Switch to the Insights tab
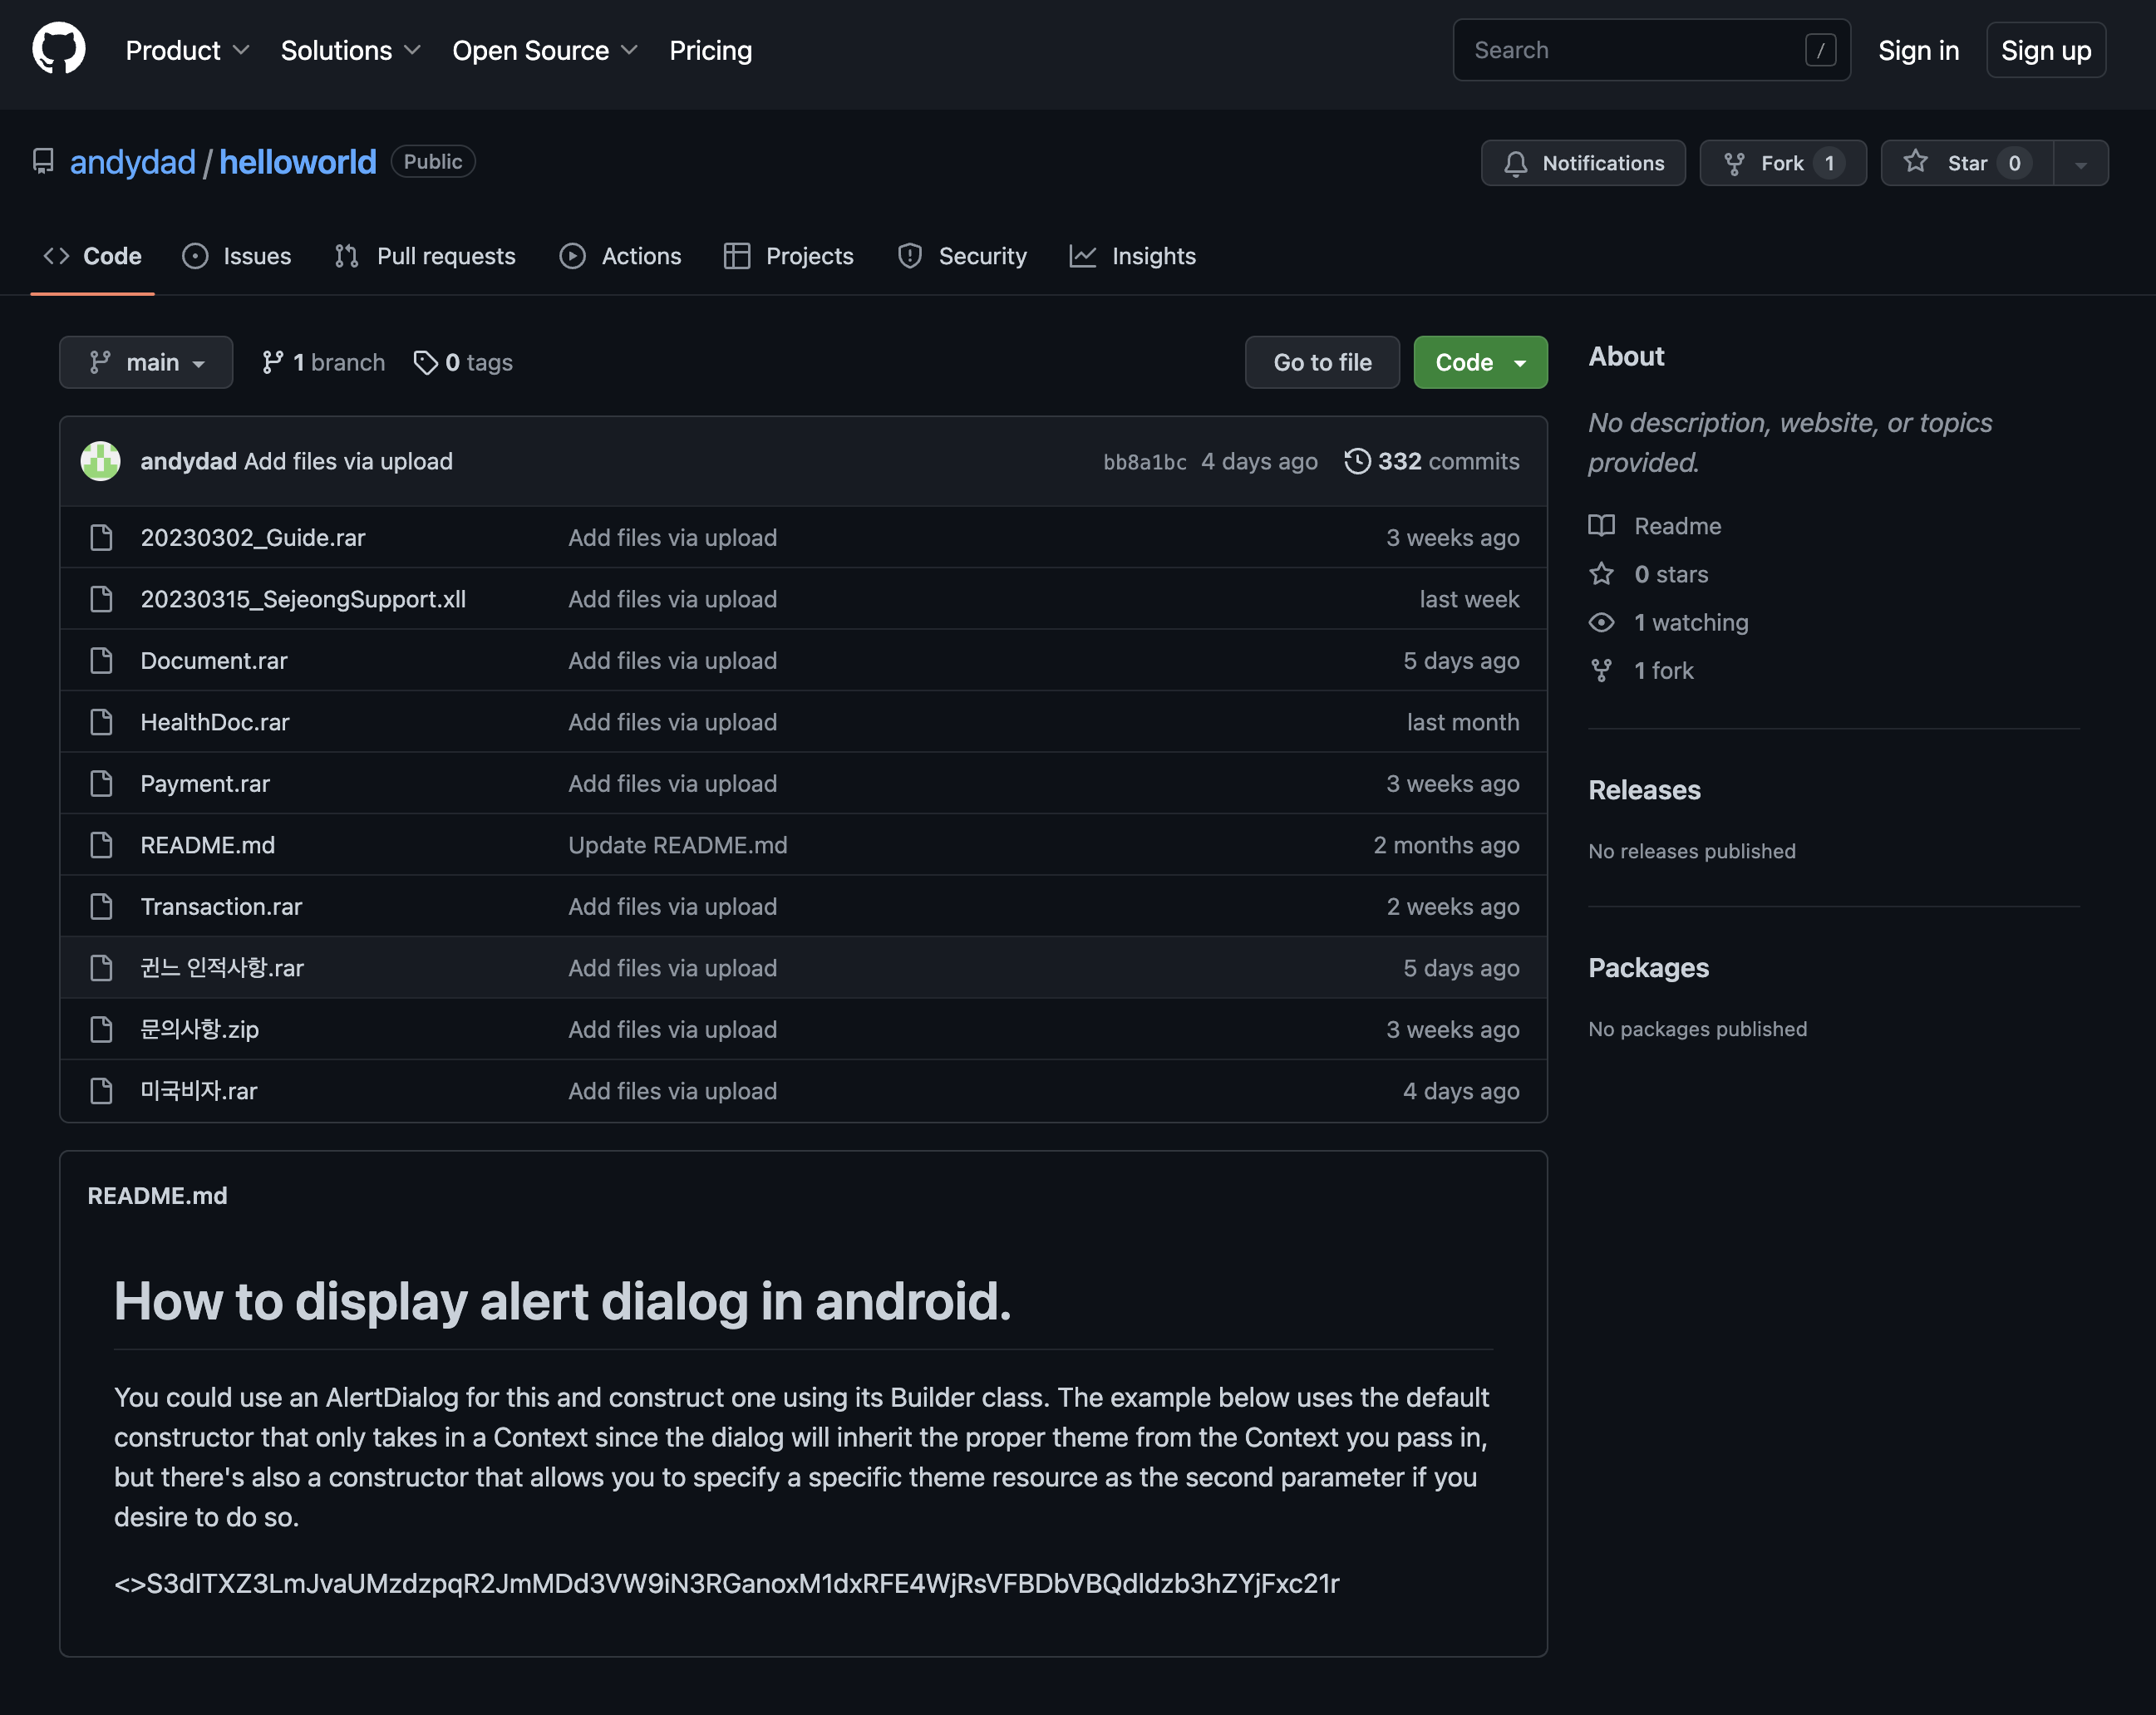 coord(1133,256)
